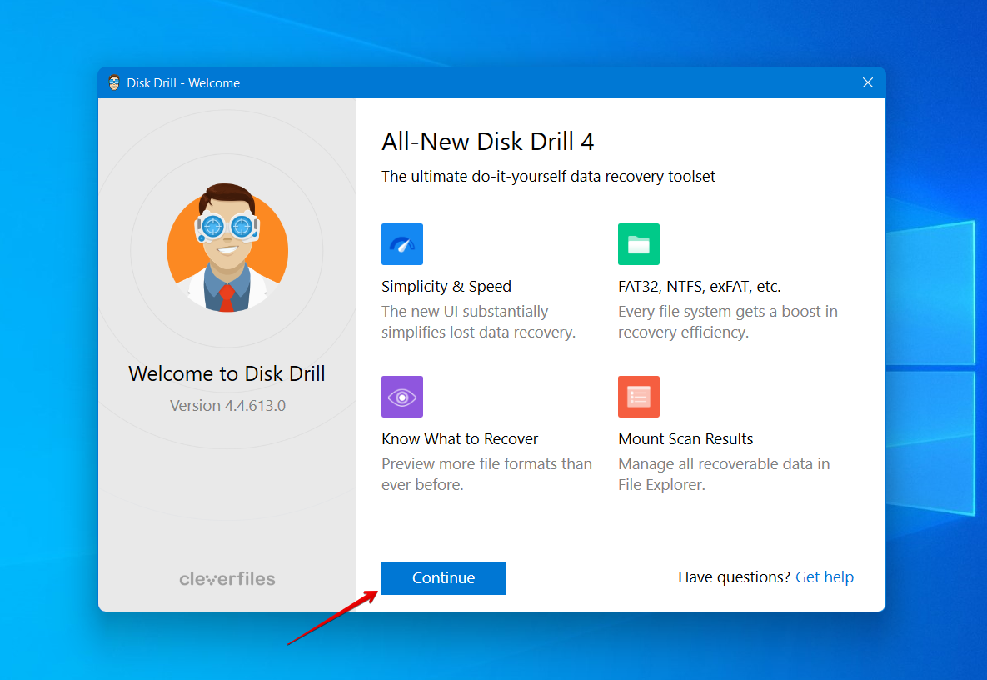Viewport: 987px width, 680px height.
Task: Click the green folder file systems icon
Action: point(638,243)
